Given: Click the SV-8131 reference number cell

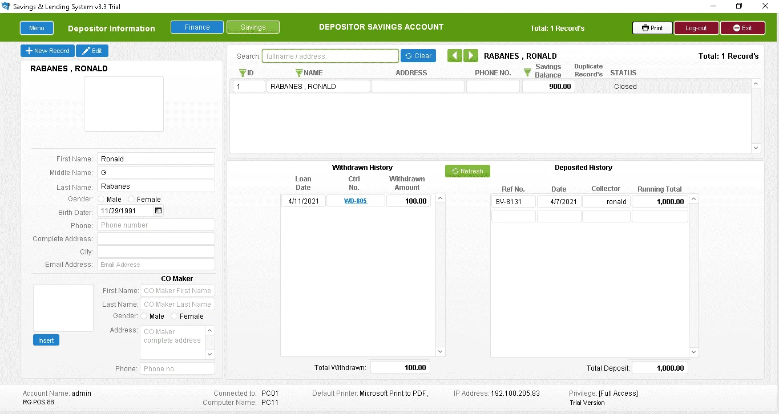Looking at the screenshot, I should 514,201.
